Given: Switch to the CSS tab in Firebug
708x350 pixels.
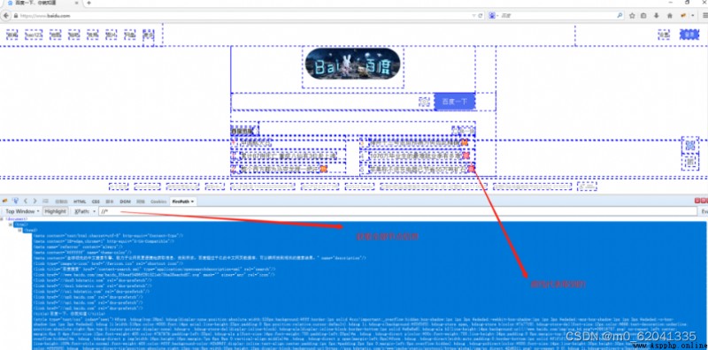Looking at the screenshot, I should [96, 202].
